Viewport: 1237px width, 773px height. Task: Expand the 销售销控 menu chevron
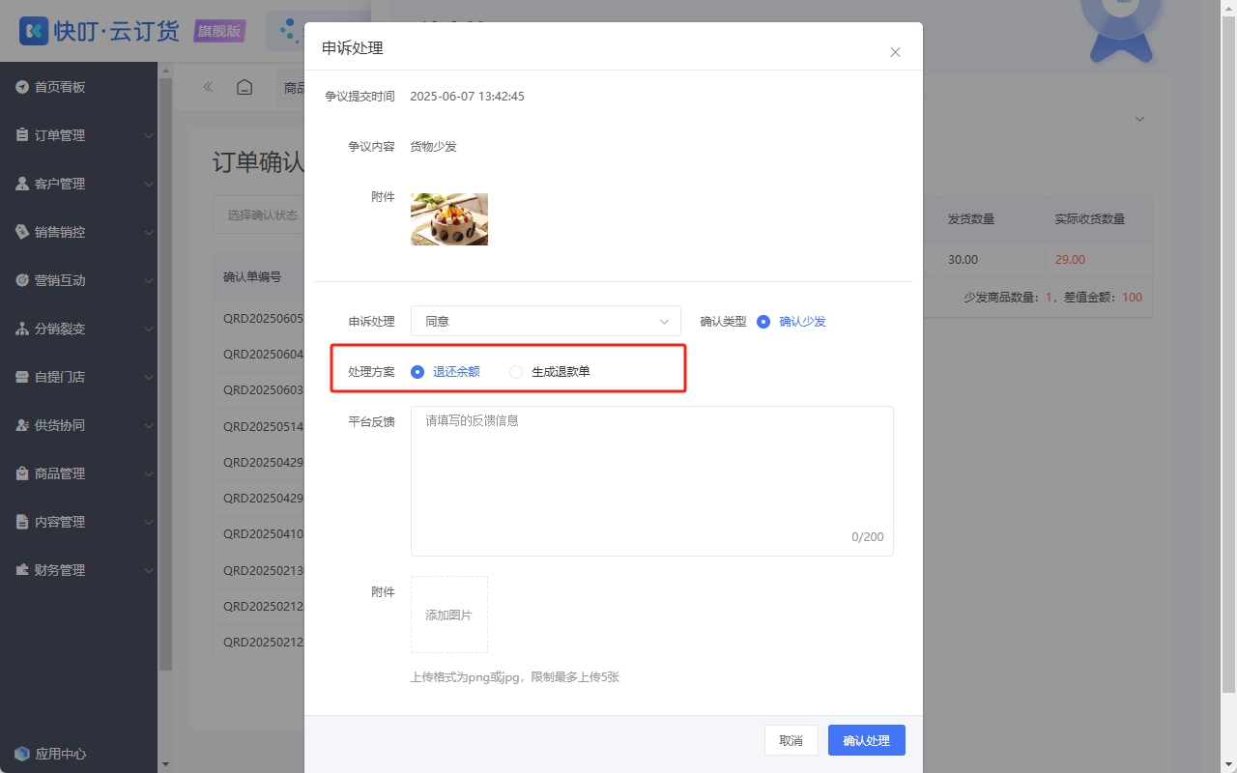[149, 233]
